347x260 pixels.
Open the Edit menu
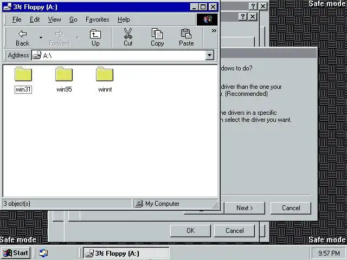35,19
